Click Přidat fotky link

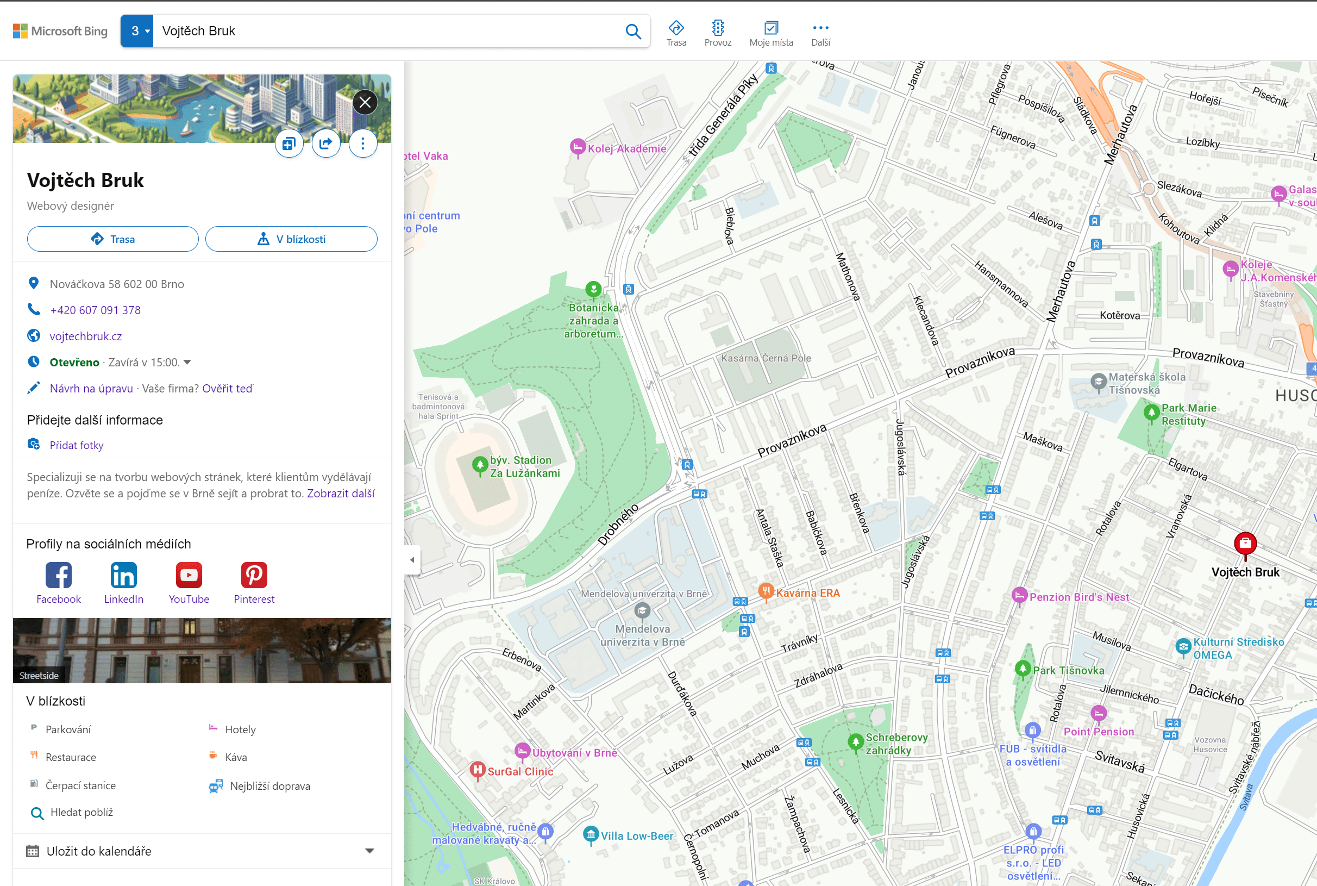[76, 445]
